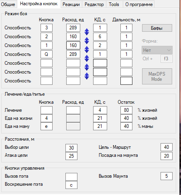
Task: Click swap arrows between first and second ability
Action: tap(87, 32)
